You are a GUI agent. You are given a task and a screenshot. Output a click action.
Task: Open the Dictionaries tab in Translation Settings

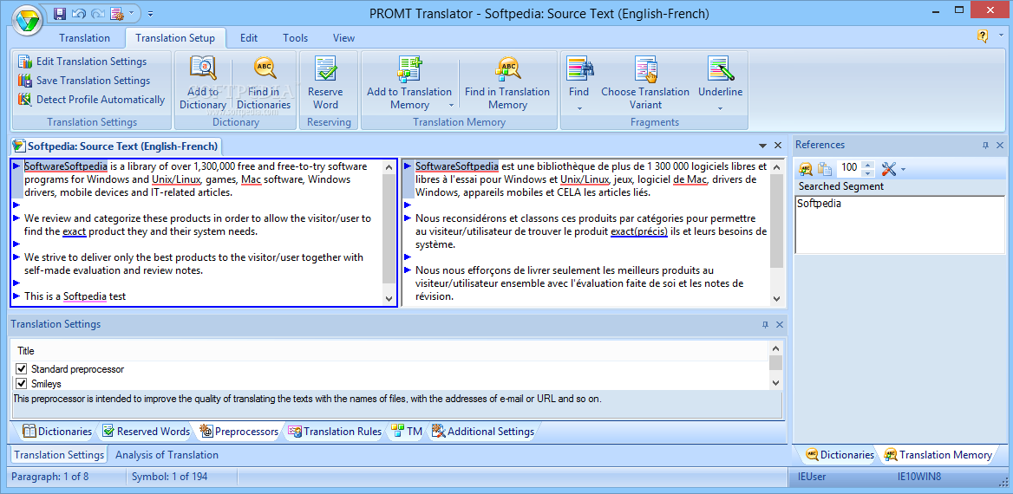coord(57,432)
